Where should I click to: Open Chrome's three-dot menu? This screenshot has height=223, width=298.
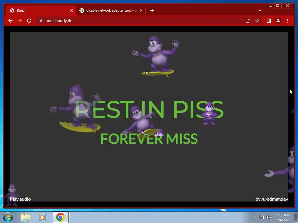click(x=288, y=21)
